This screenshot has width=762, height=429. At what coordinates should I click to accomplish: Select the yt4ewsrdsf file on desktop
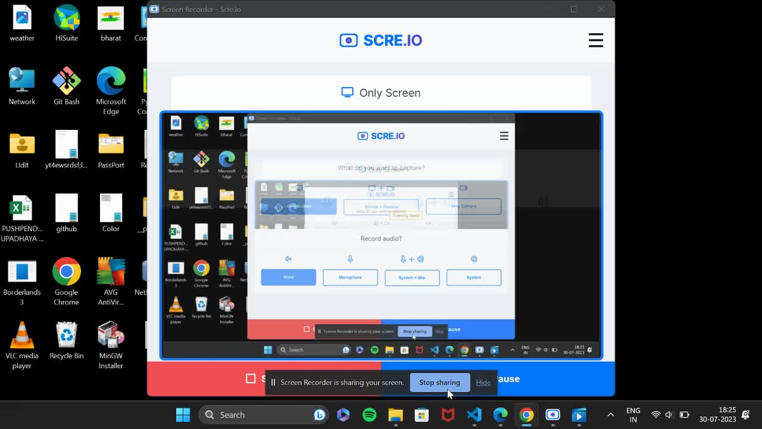[66, 151]
